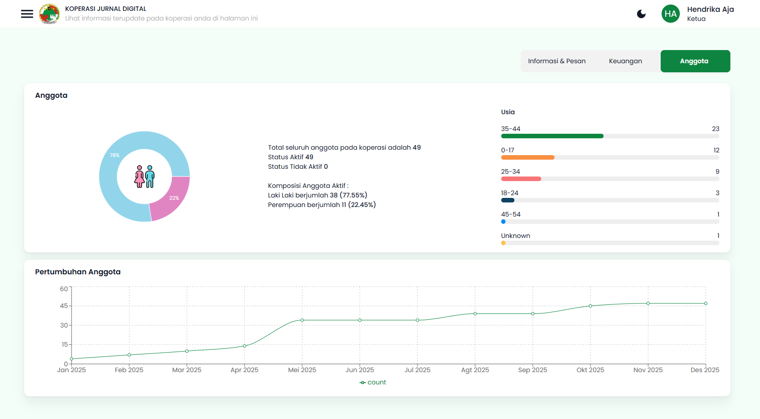Click the 0-17 orange progress bar
This screenshot has height=419, width=760.
click(x=527, y=157)
